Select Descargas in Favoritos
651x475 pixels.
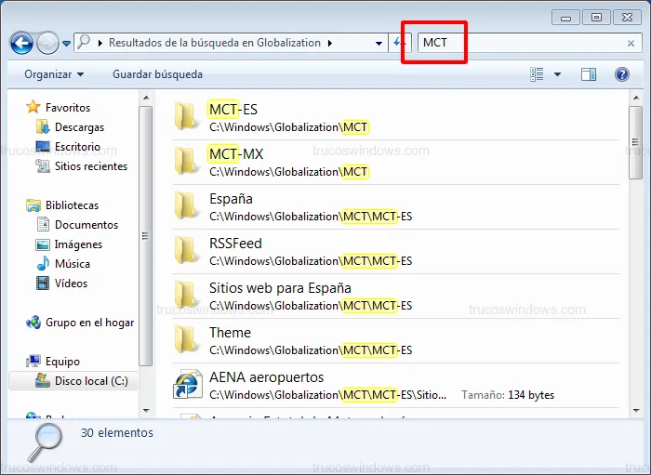pyautogui.click(x=79, y=127)
